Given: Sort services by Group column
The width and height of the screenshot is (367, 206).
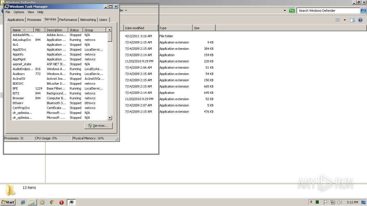Looking at the screenshot, I should 95,30.
